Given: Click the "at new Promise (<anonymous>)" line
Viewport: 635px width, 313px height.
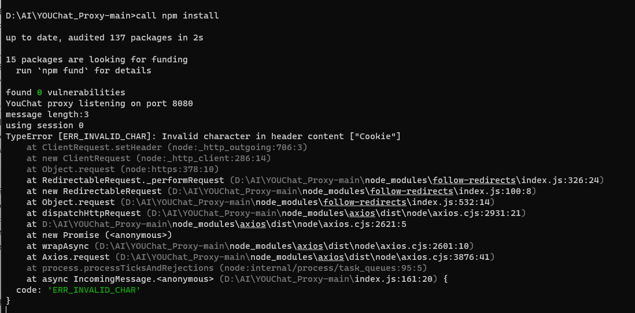Looking at the screenshot, I should tap(99, 235).
